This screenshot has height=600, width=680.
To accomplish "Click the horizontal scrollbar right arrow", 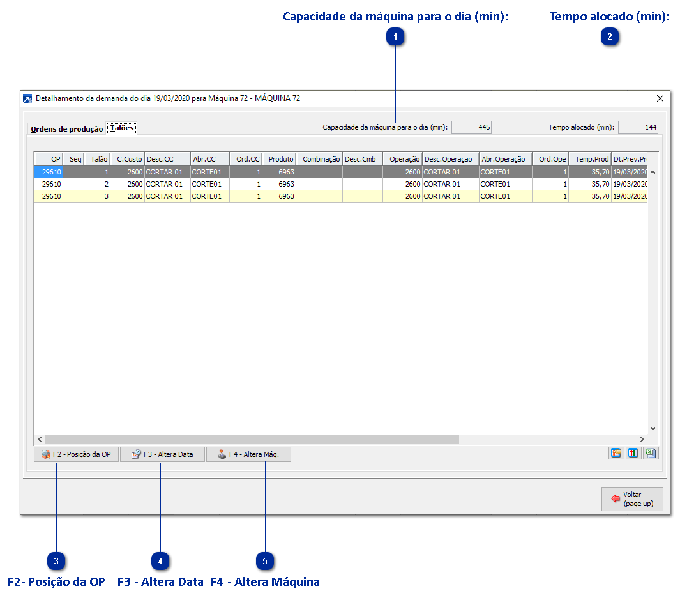I will pyautogui.click(x=642, y=440).
